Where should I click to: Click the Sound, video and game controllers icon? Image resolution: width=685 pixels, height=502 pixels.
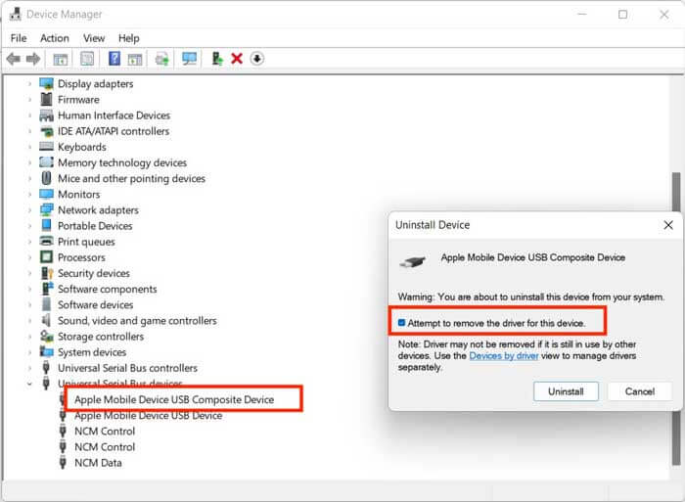pos(46,320)
